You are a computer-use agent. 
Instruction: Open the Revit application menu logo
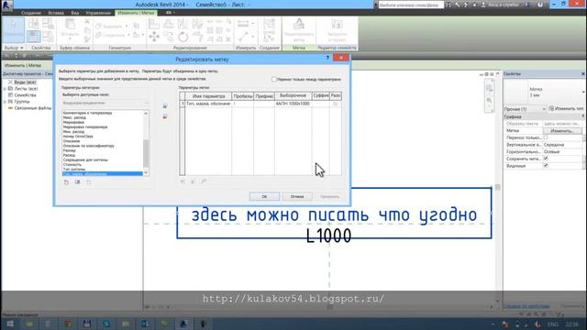(7, 5)
